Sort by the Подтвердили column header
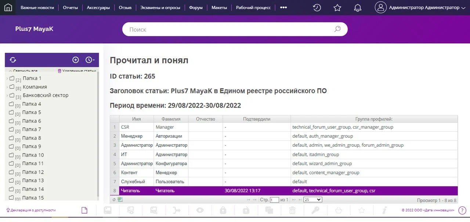The image size is (470, 222). pos(257,119)
